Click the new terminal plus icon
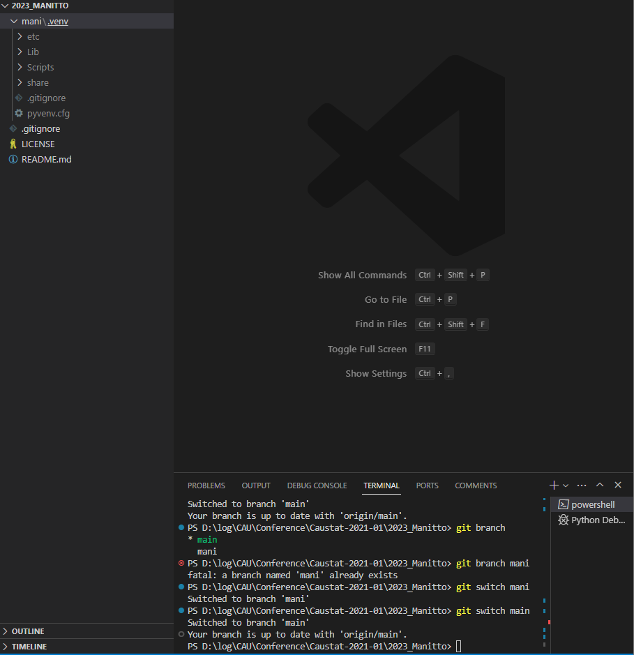Image resolution: width=634 pixels, height=655 pixels. [x=554, y=485]
